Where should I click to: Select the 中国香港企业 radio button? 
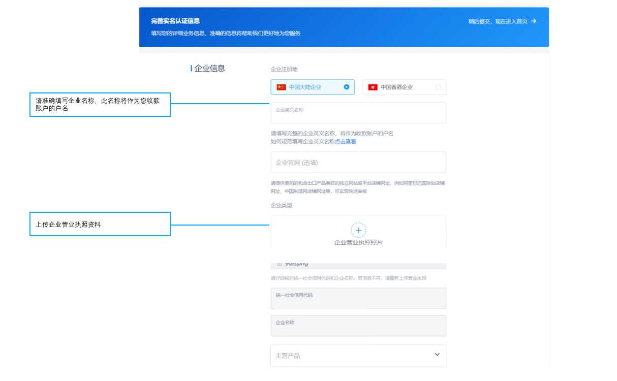pyautogui.click(x=438, y=87)
